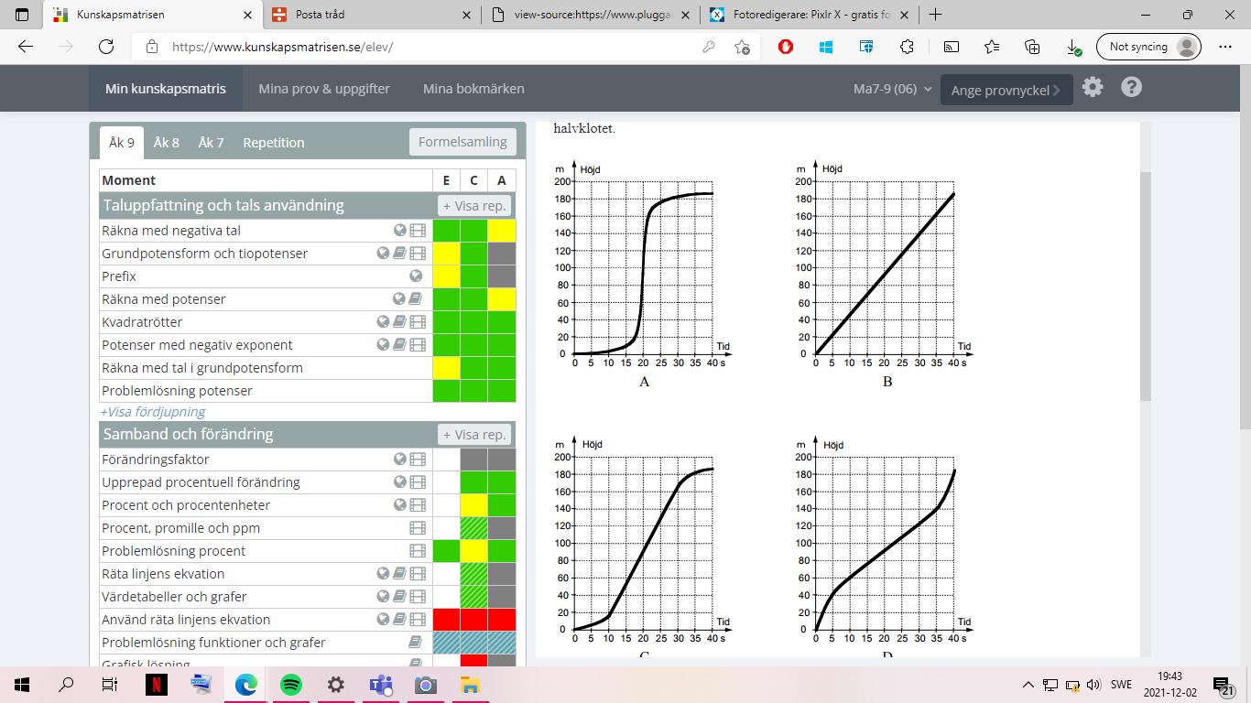Viewport: 1251px width, 703px height.
Task: Click the book icon for Värdetabeller och grafer
Action: point(399,597)
